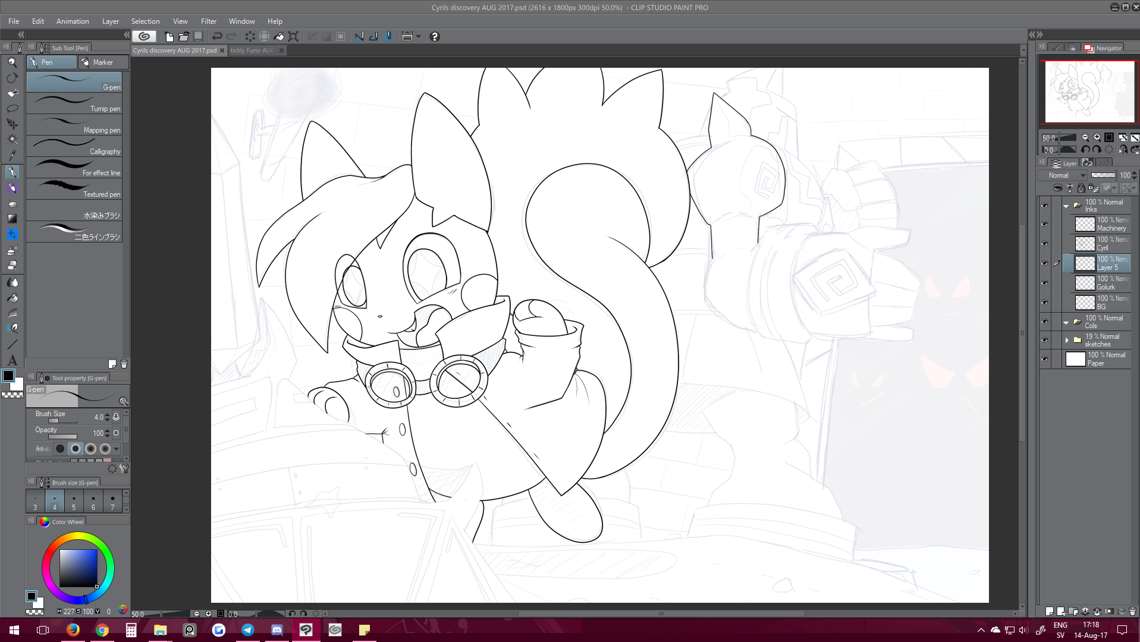Rotate canvas left in Navigator
Screen dimensions: 1140x642
[1085, 150]
